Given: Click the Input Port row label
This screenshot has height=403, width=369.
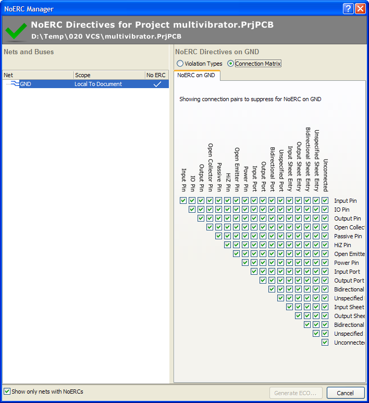Looking at the screenshot, I should pyautogui.click(x=347, y=272).
